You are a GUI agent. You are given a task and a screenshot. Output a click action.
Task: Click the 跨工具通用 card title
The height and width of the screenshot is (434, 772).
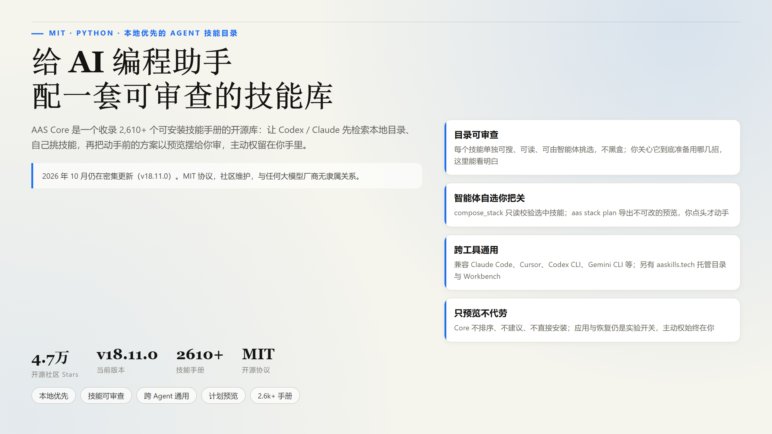point(476,250)
